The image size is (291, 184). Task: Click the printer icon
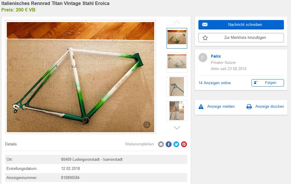pyautogui.click(x=249, y=107)
